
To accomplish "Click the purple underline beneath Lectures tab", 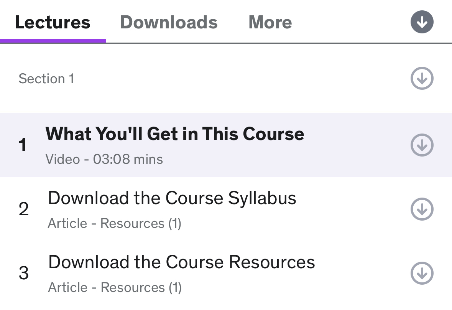I will 53,41.
